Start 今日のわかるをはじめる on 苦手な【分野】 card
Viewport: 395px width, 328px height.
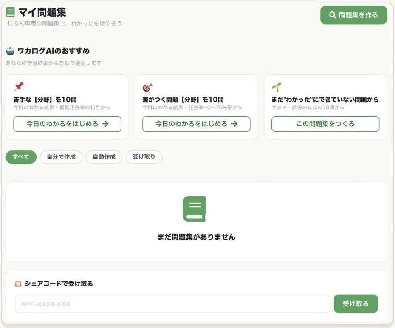pyautogui.click(x=67, y=124)
